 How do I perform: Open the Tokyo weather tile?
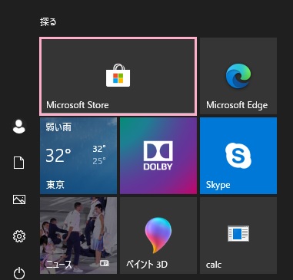tap(78, 156)
